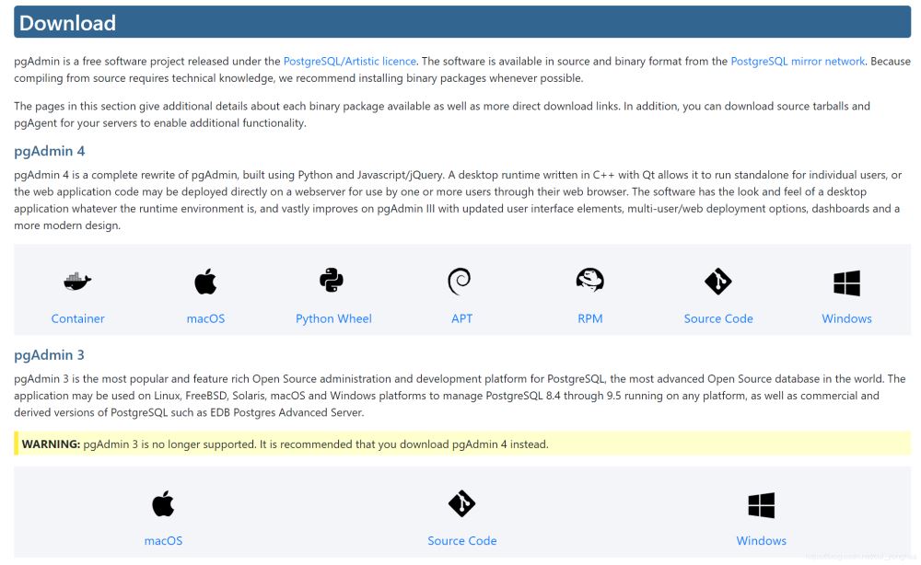Open the PostgreSQL/Artistic licence link
This screenshot has width=921, height=565.
(x=350, y=62)
